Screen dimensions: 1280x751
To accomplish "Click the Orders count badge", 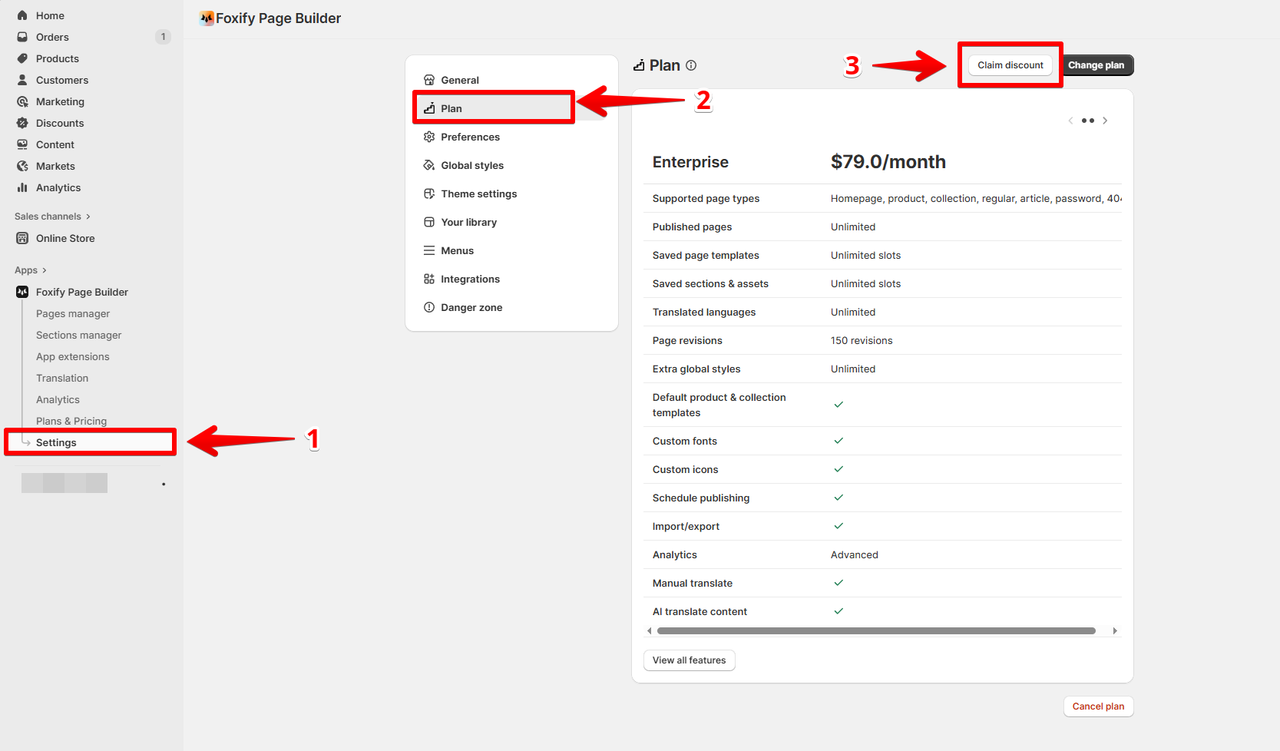I will [163, 37].
